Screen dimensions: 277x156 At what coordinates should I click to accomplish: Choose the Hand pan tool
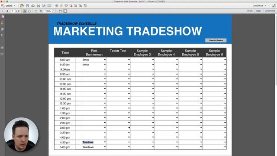coord(29,11)
